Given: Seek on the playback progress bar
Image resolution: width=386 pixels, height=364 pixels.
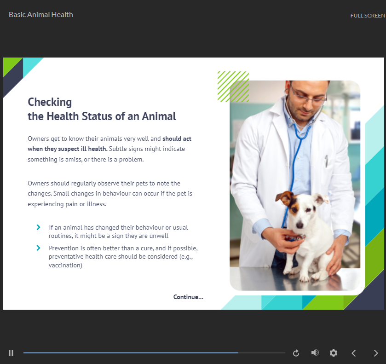Looking at the screenshot, I should pos(154,353).
